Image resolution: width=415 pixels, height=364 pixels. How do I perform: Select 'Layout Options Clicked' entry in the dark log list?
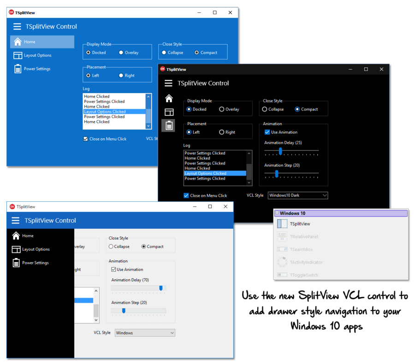(x=205, y=173)
